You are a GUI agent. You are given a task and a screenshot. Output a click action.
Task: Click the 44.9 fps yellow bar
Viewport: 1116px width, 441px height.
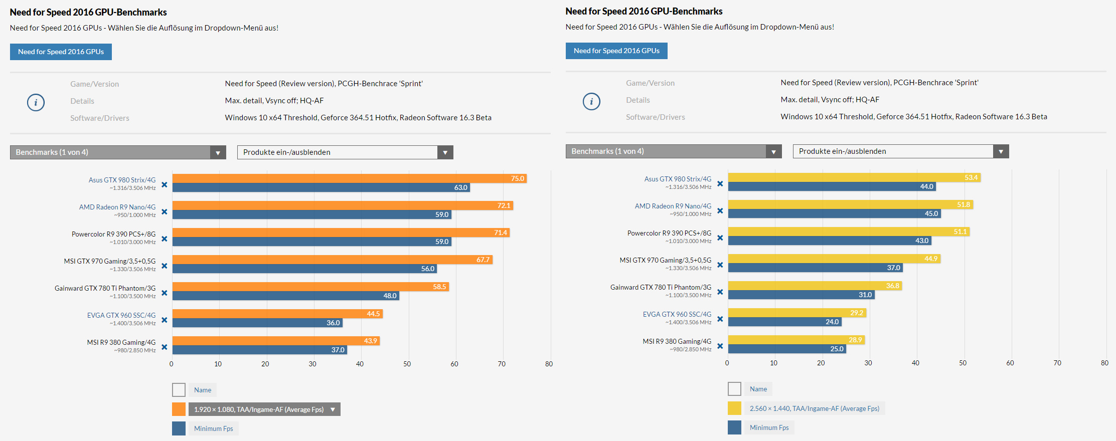tap(835, 259)
